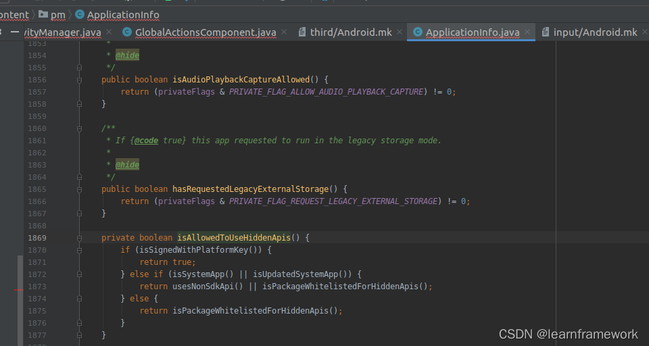Hide the side tool window with minus icon
The width and height of the screenshot is (649, 346).
pyautogui.click(x=15, y=32)
